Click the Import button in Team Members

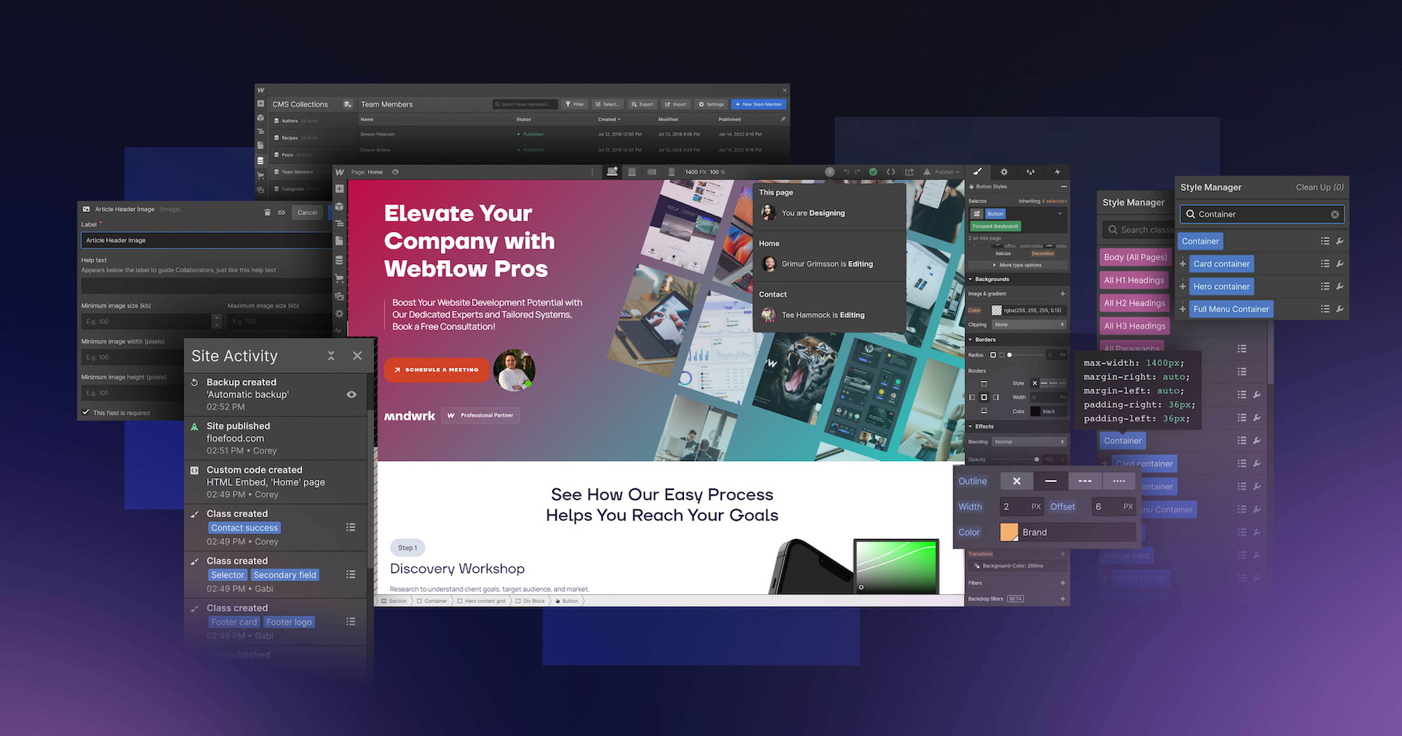click(676, 104)
